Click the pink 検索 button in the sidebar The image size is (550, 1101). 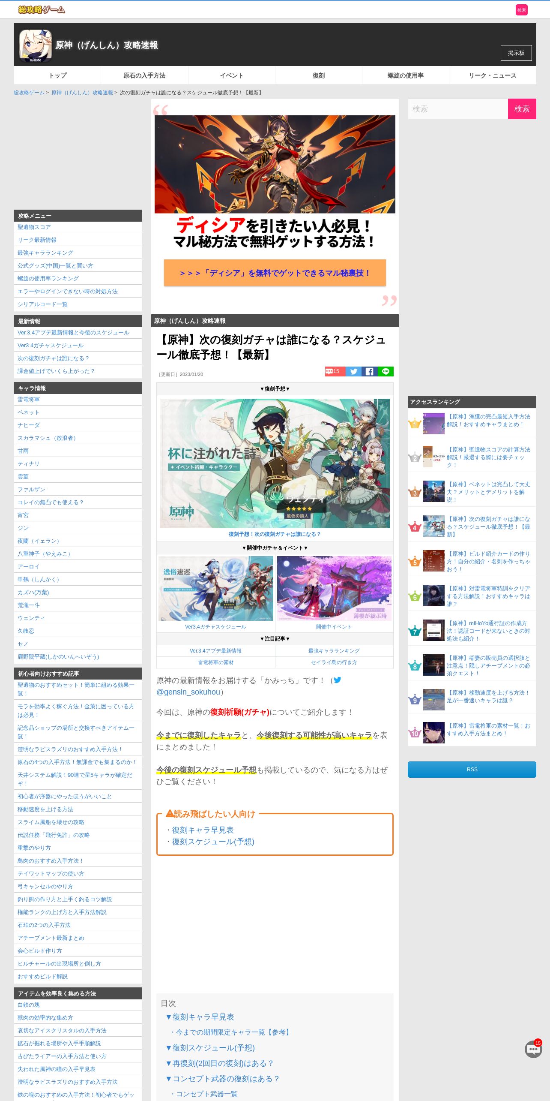pos(522,109)
